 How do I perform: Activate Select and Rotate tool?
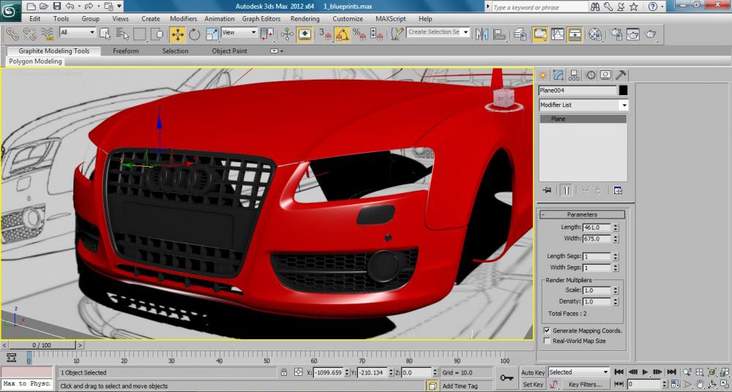click(195, 34)
